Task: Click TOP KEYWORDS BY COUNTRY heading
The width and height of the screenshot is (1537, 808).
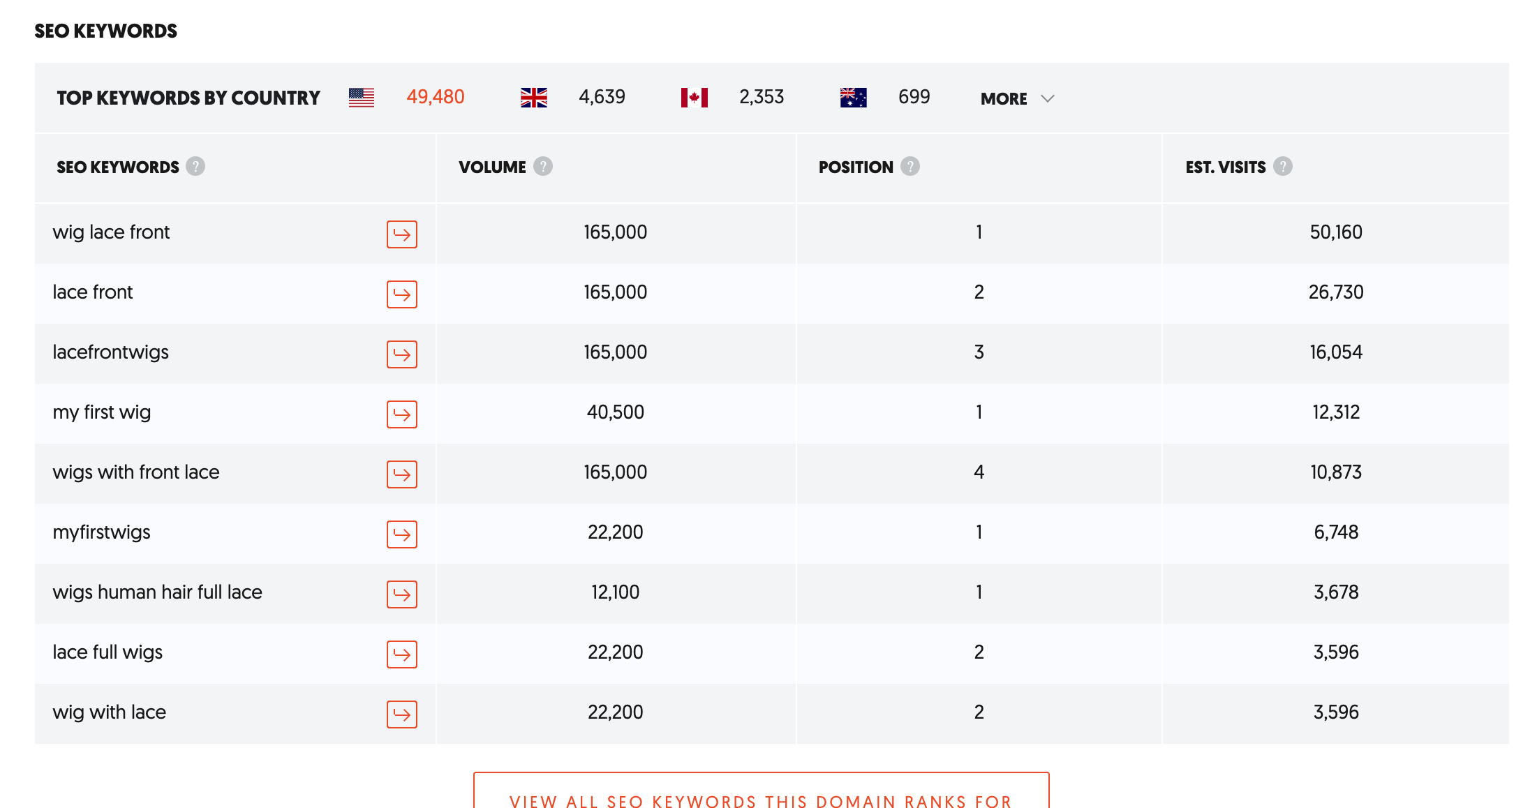Action: pos(188,98)
